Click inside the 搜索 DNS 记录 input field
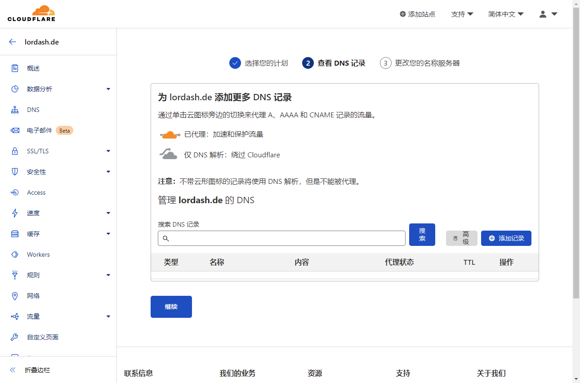 [x=281, y=238]
